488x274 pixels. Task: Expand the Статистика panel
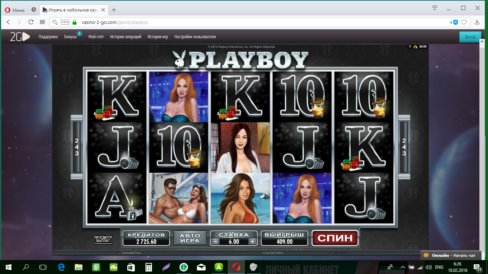click(273, 253)
